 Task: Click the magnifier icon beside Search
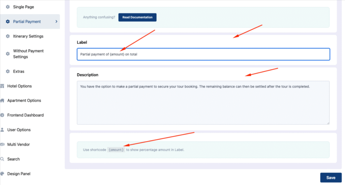click(2, 159)
